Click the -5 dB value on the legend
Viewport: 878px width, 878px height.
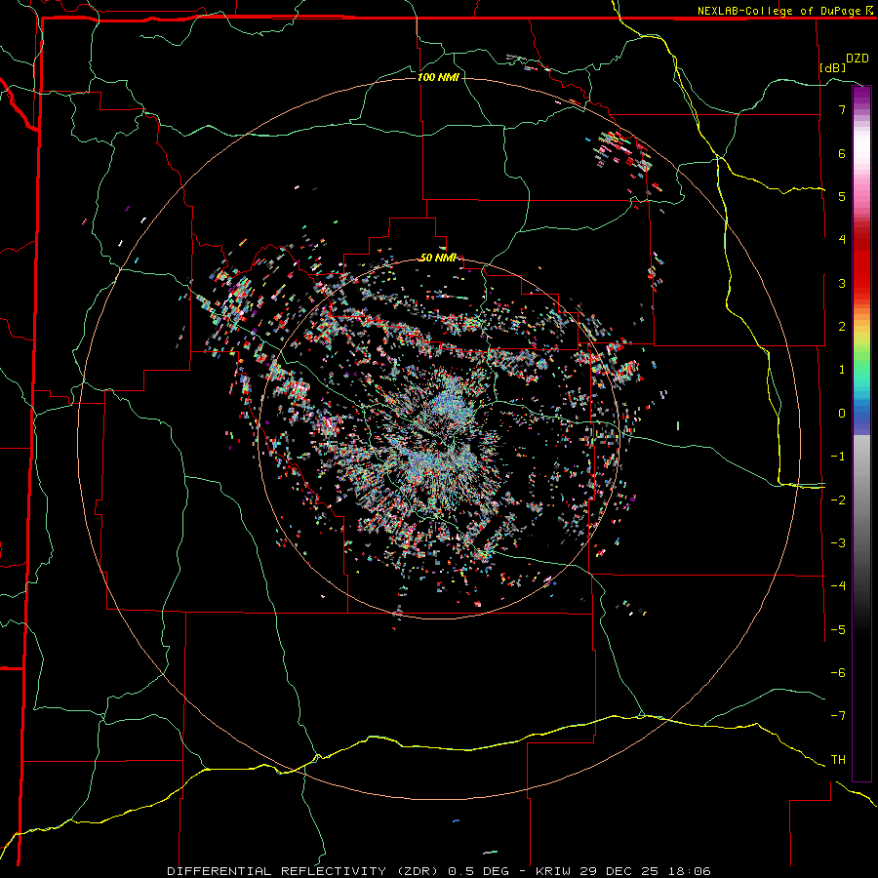[838, 629]
